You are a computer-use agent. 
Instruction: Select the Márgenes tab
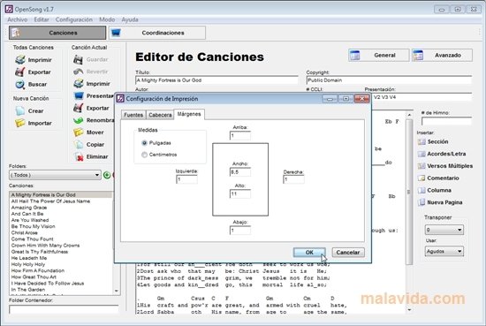point(189,114)
